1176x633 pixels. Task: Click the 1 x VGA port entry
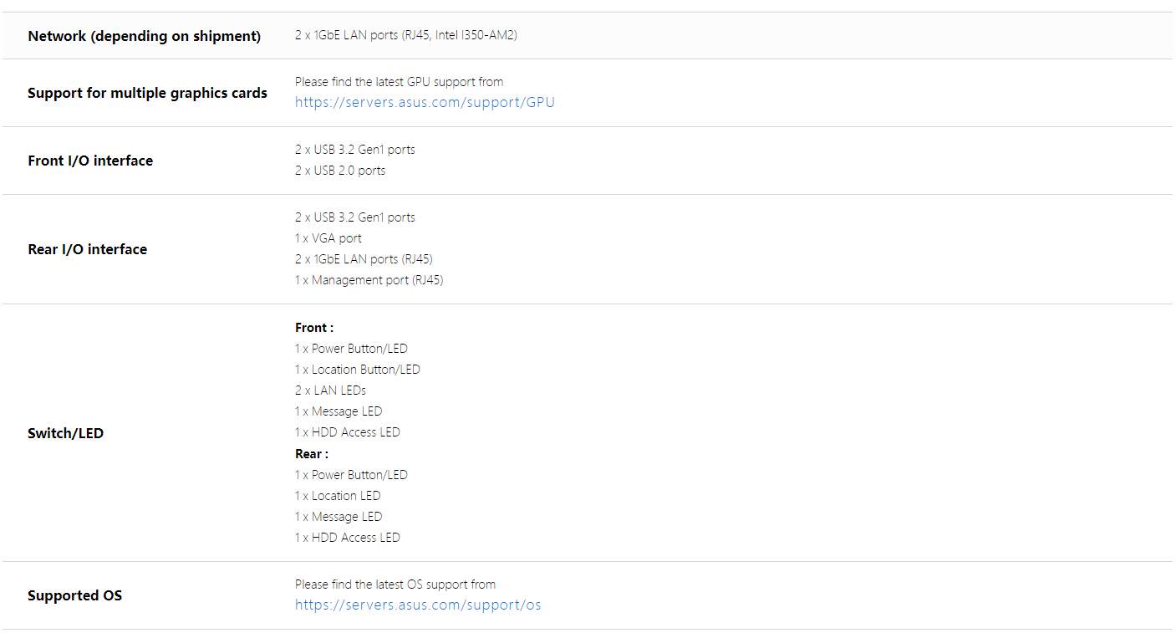click(x=328, y=238)
